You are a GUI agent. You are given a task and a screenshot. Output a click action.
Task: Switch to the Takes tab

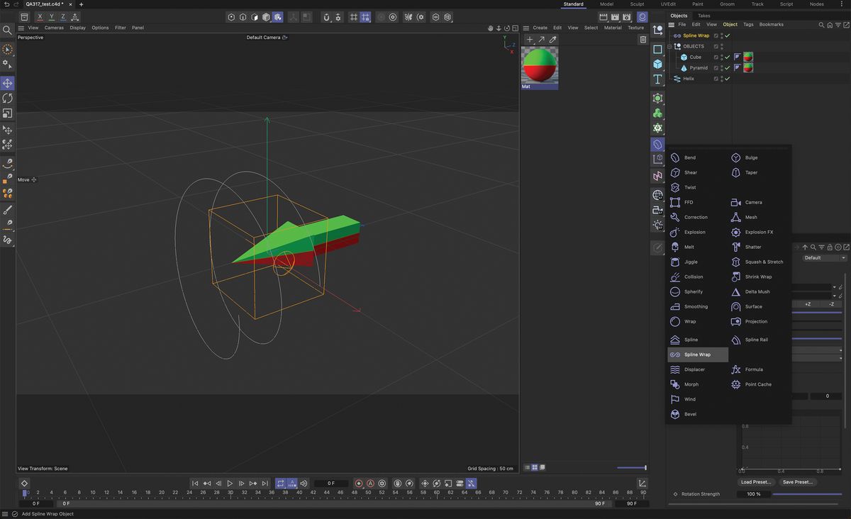coord(703,15)
